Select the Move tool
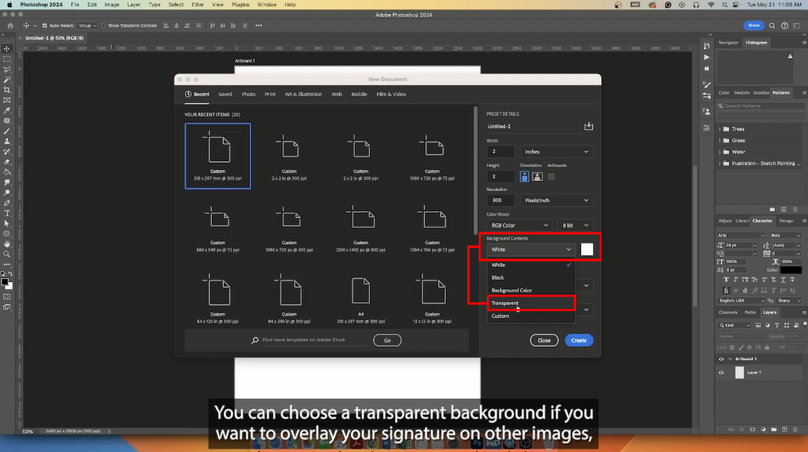The width and height of the screenshot is (808, 452). pos(6,48)
